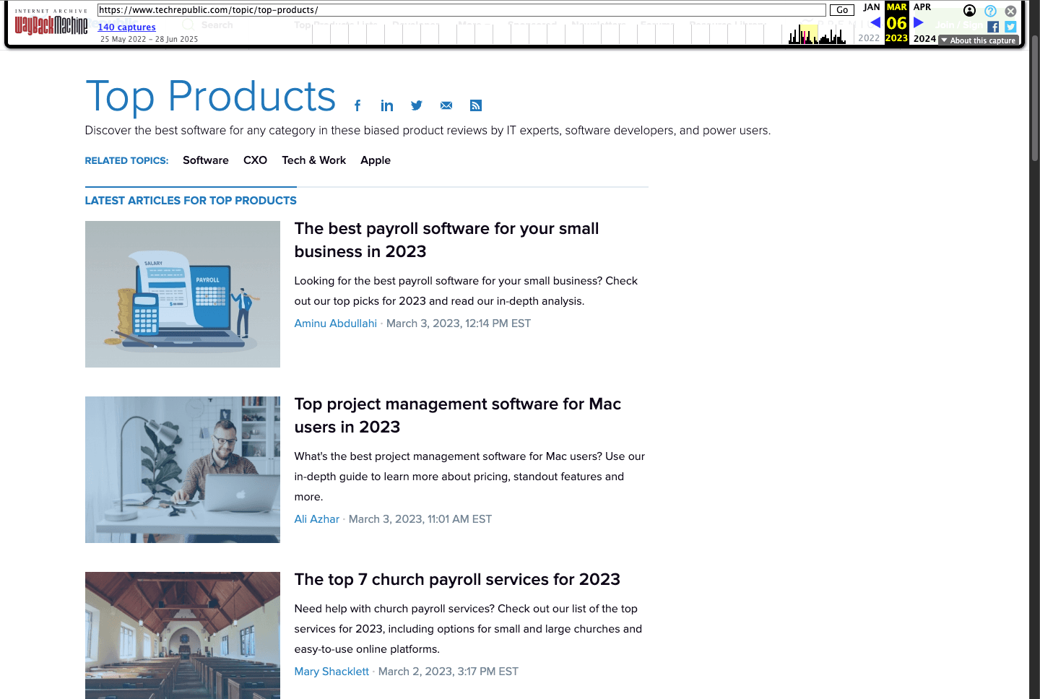The width and height of the screenshot is (1040, 699).
Task: Open top 7 church payroll services article
Action: 457,579
